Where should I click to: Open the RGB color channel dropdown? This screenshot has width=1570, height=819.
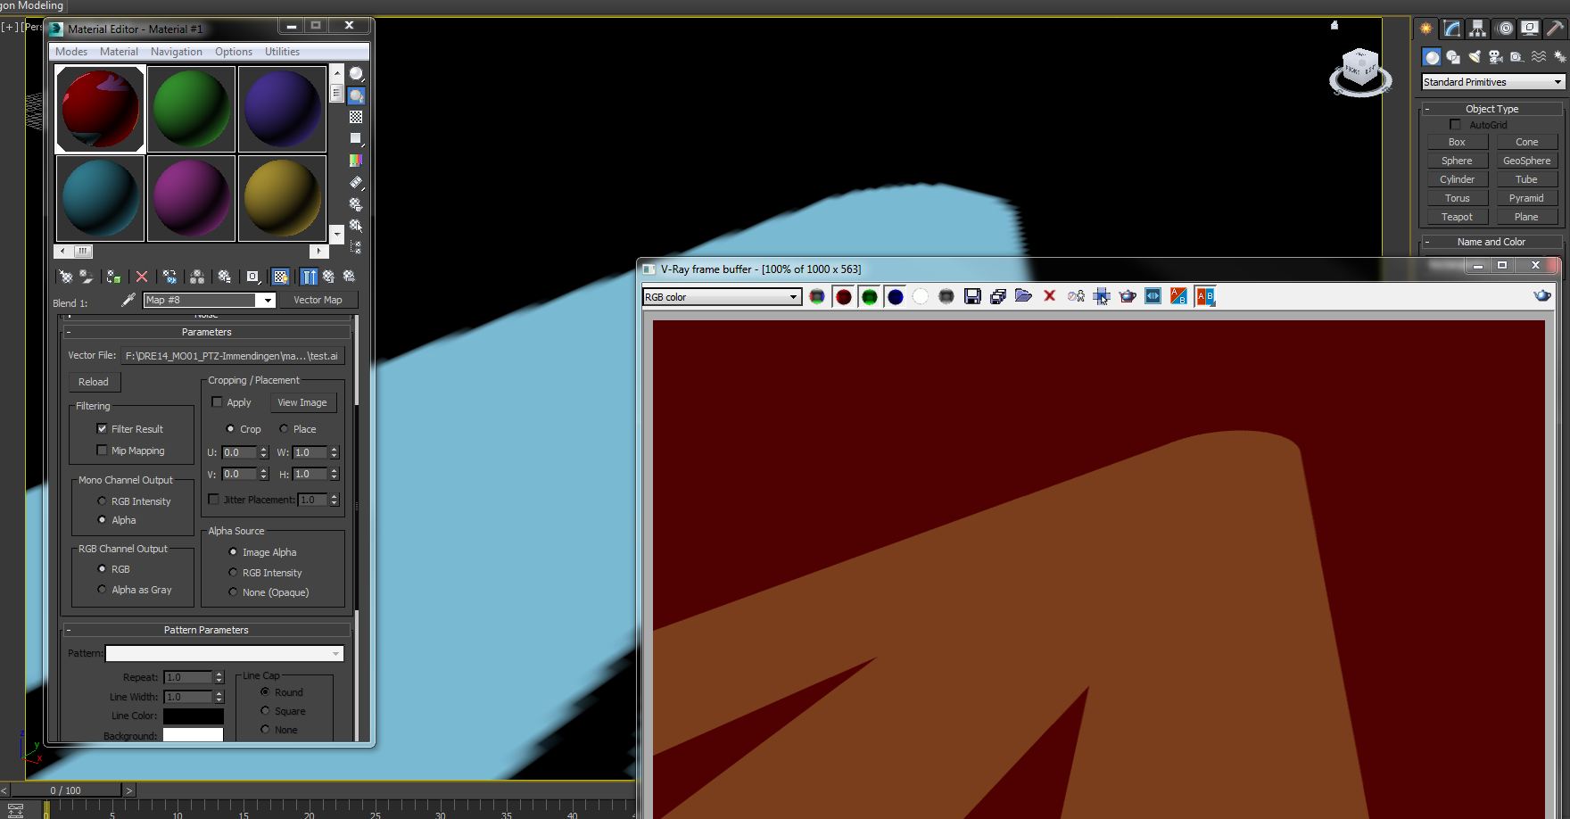(722, 297)
